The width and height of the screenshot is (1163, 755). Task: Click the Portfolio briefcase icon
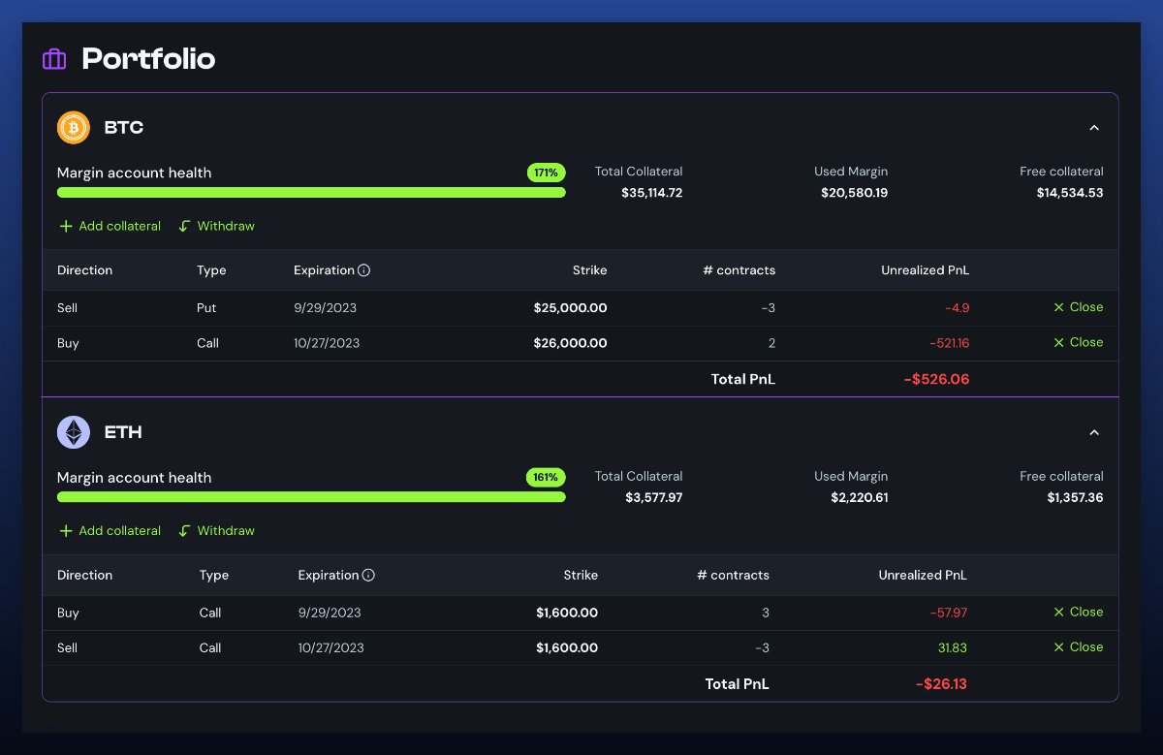click(54, 58)
